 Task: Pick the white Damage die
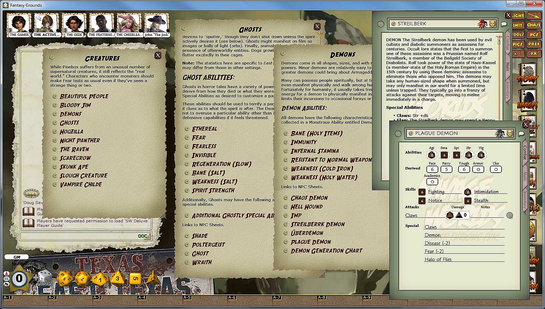pos(45,277)
